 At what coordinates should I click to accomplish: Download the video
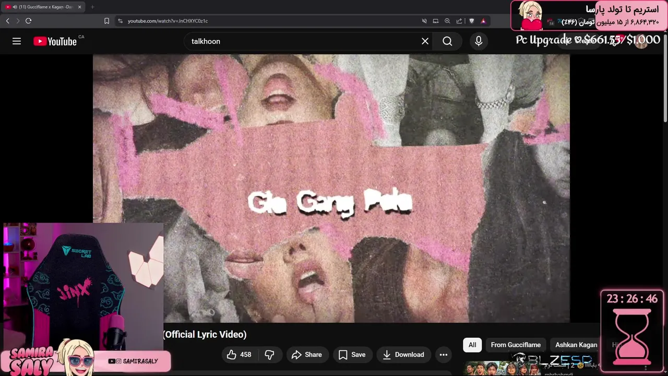pyautogui.click(x=403, y=355)
